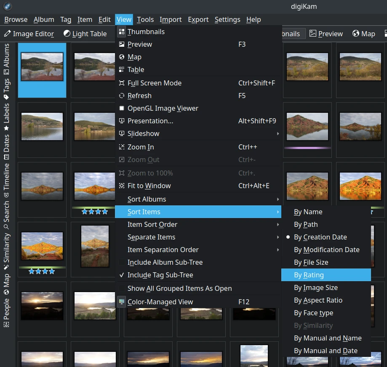Image resolution: width=387 pixels, height=367 pixels.
Task: Expand the Slideshow submenu
Action: [198, 133]
